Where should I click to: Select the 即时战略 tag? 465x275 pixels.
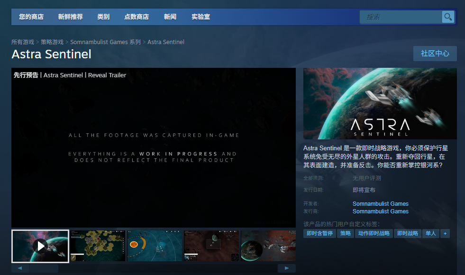pos(408,233)
